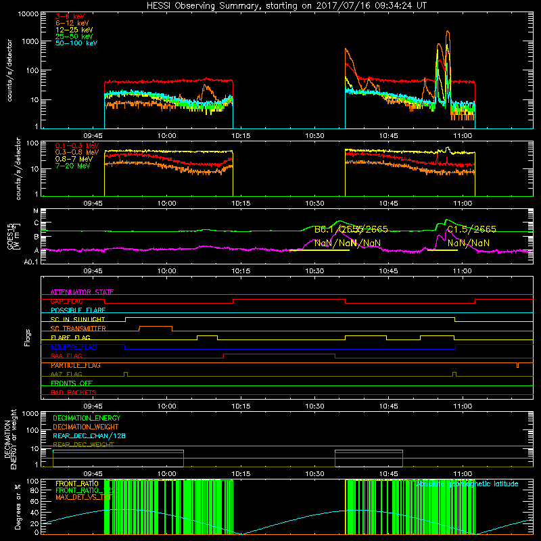Click the vertical Flags axis title
541x541 pixels.
(28, 337)
